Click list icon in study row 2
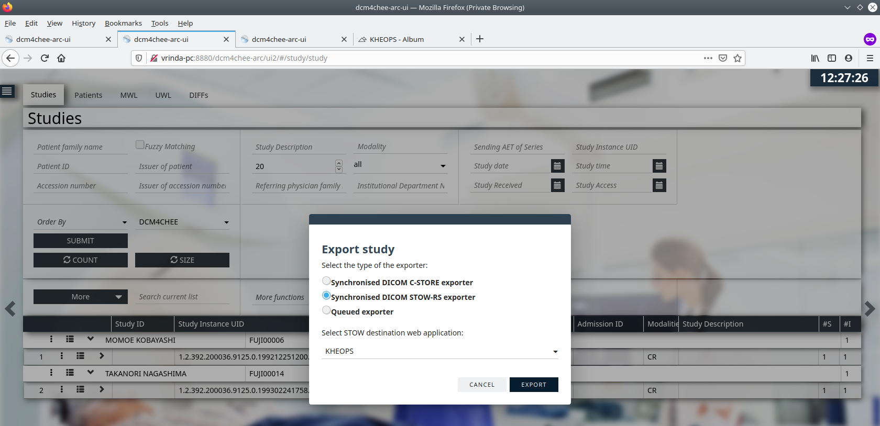 pos(80,389)
